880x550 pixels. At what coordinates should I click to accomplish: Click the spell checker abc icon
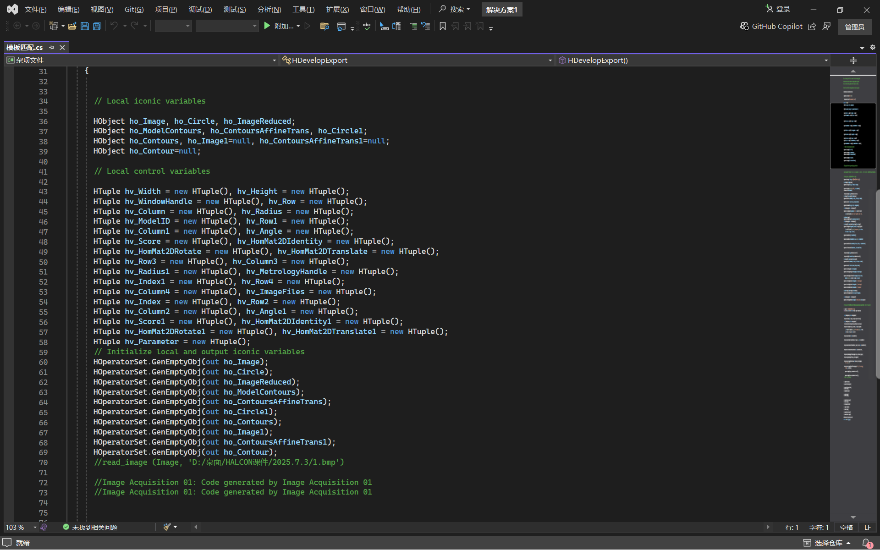tap(367, 27)
